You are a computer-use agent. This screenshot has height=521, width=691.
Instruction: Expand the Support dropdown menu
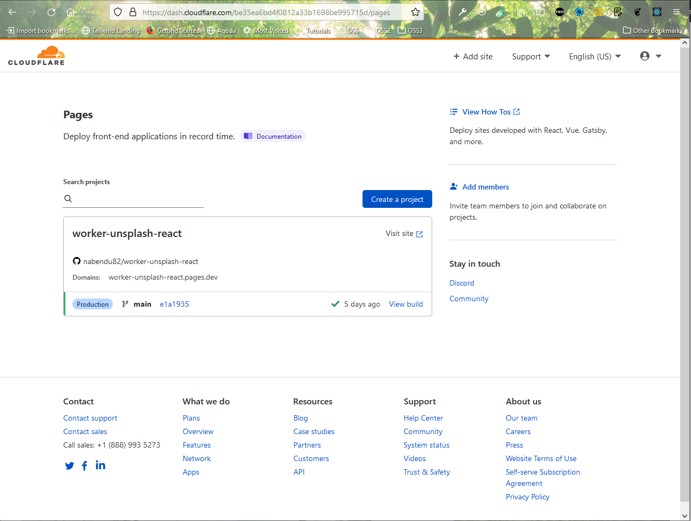(x=531, y=57)
